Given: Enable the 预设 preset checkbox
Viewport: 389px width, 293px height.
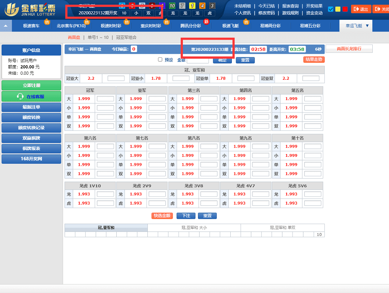Looking at the screenshot, I should tap(160, 59).
